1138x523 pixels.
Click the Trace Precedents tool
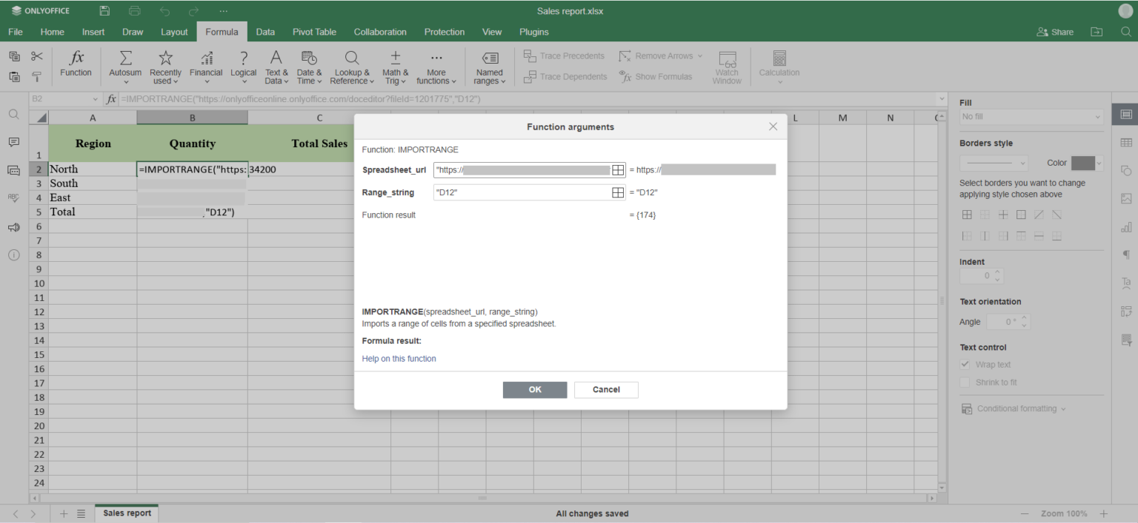[x=564, y=56]
